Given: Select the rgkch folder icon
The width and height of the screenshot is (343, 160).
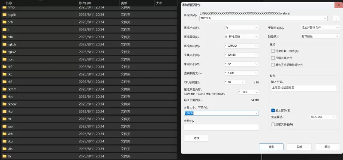Looking at the screenshot, I should (4, 45).
